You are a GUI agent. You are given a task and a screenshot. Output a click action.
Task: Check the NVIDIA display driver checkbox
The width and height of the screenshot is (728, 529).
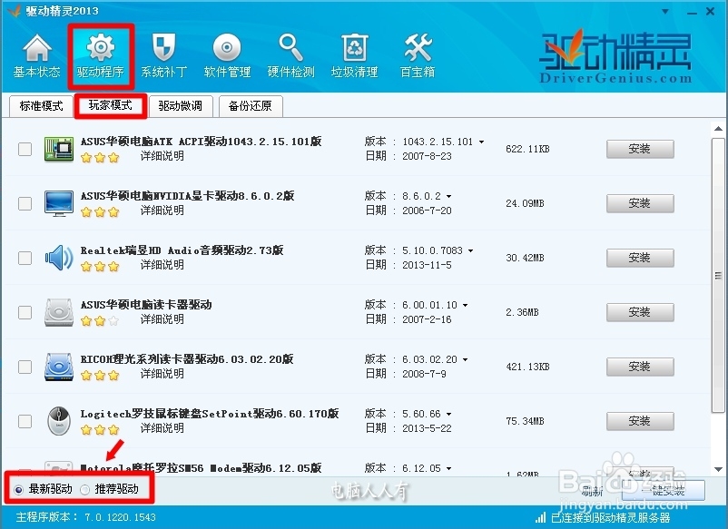point(25,203)
